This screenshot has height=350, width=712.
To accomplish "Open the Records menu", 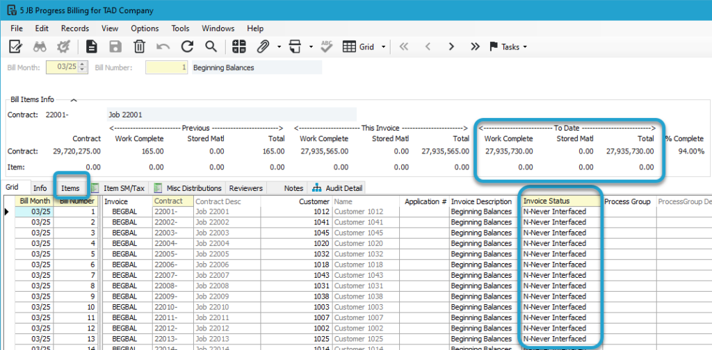I will (75, 28).
